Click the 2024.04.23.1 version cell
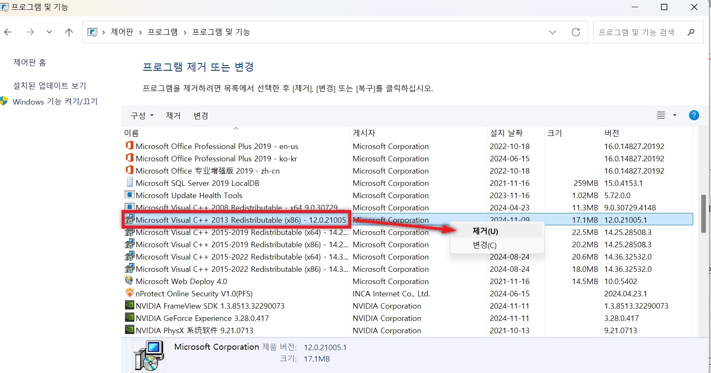This screenshot has width=711, height=373. [625, 294]
